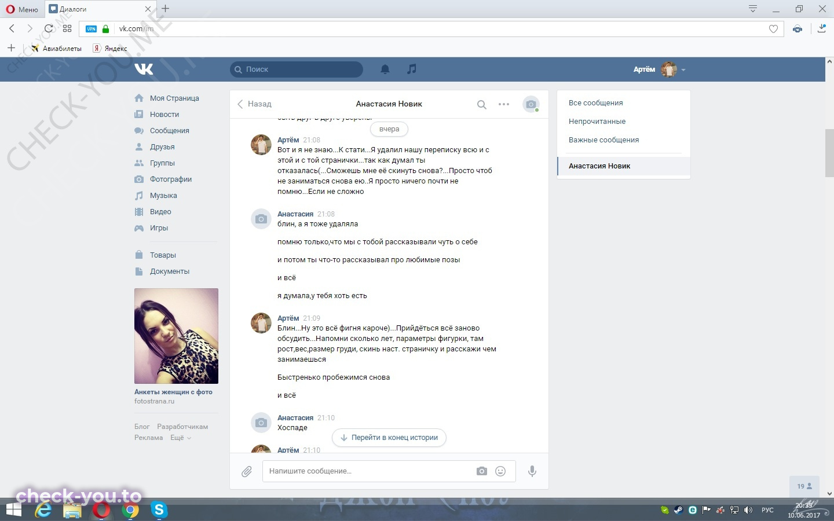The height and width of the screenshot is (521, 834).
Task: Focus the vk.com address bar
Action: (431, 29)
